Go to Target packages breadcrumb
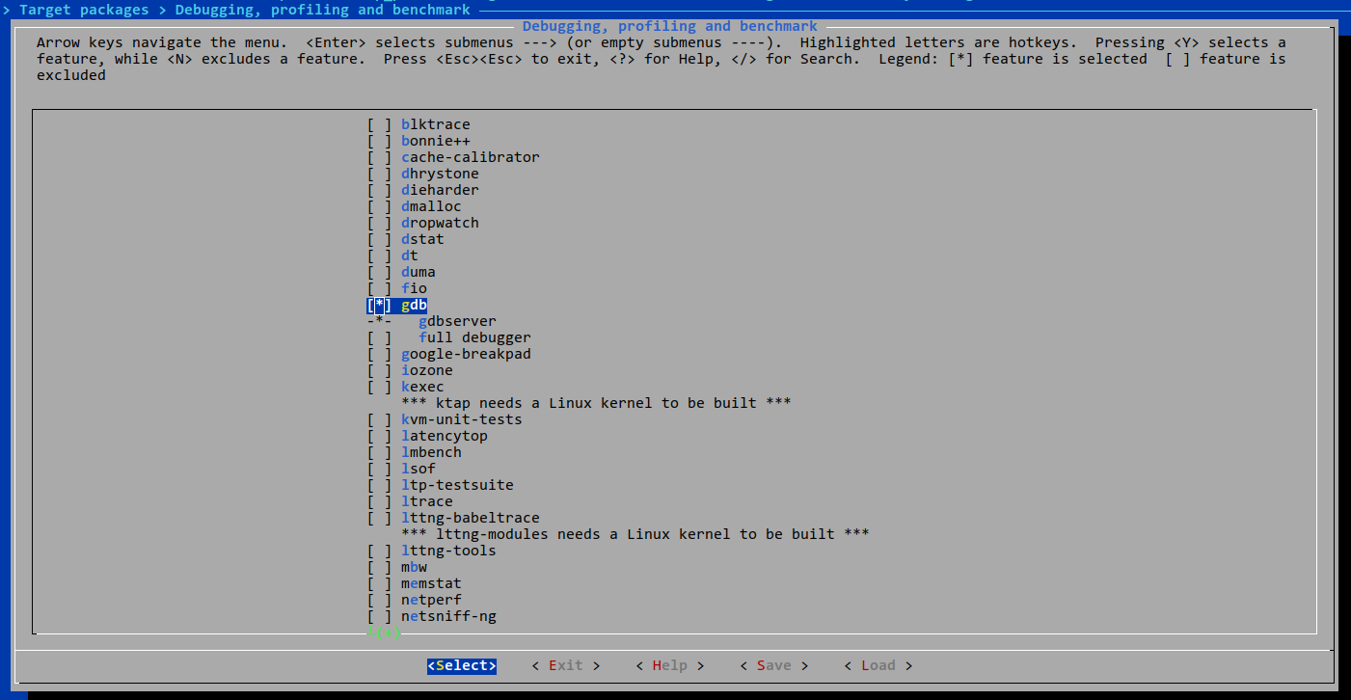This screenshot has width=1351, height=700. (x=84, y=10)
